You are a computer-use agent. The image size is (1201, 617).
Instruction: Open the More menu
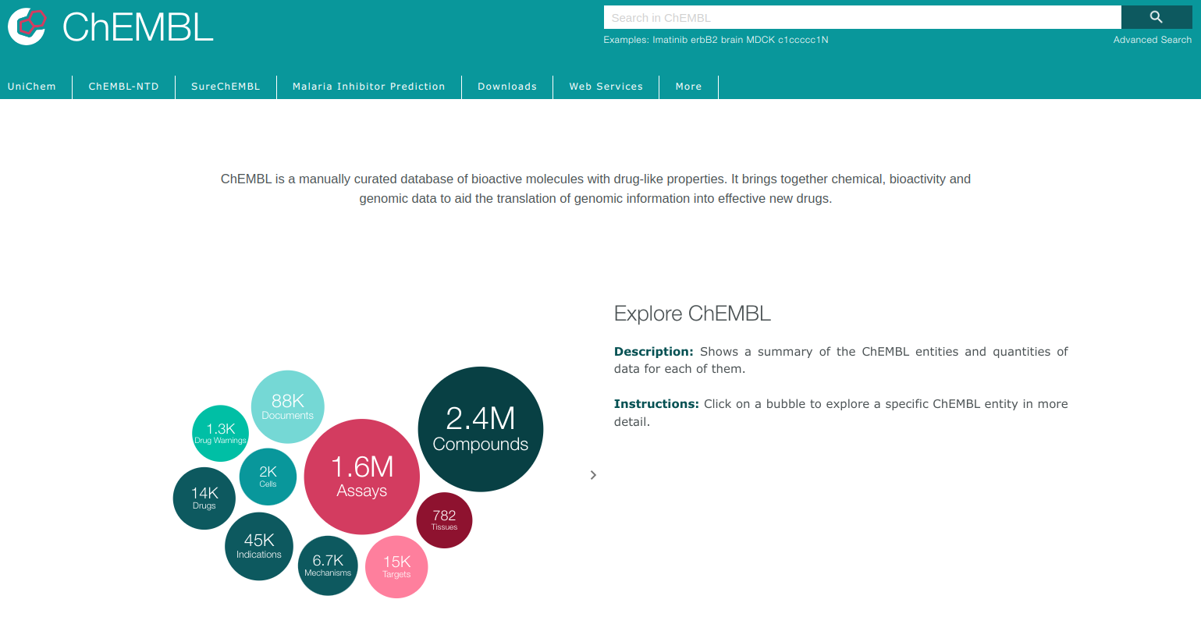[688, 87]
